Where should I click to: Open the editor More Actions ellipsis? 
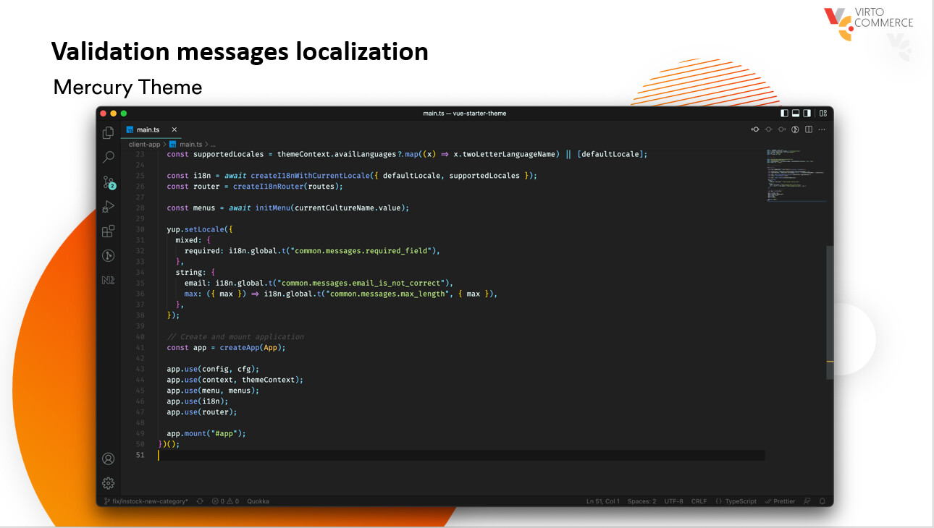click(822, 129)
